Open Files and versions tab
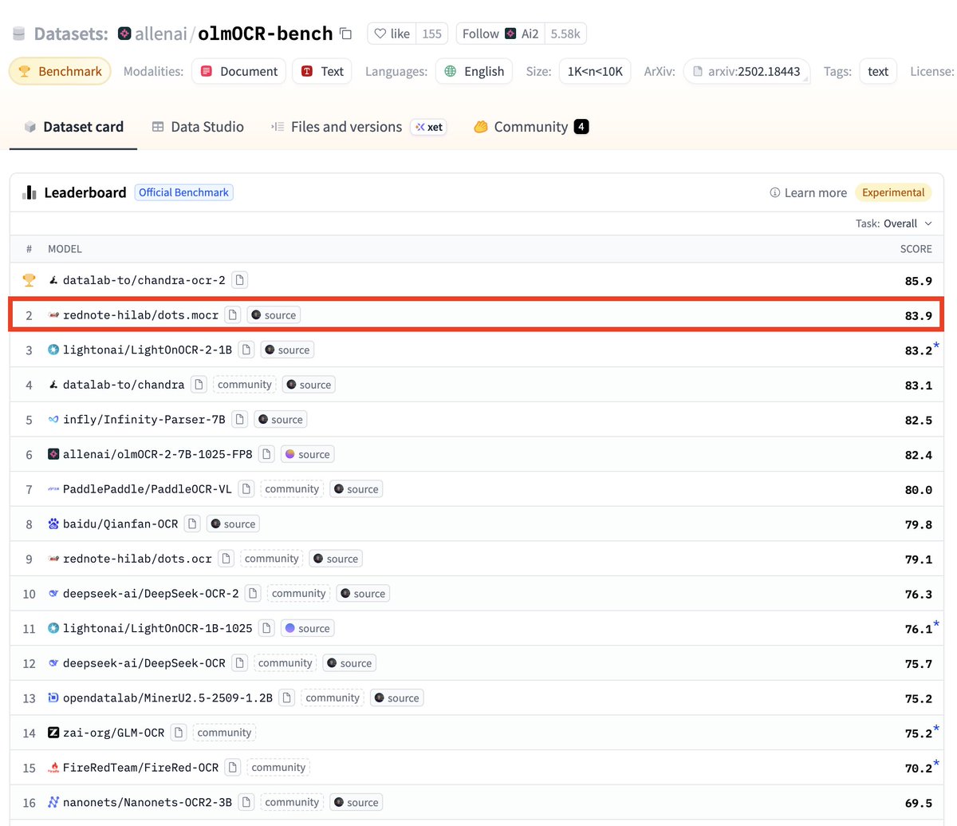957x826 pixels. (x=336, y=127)
